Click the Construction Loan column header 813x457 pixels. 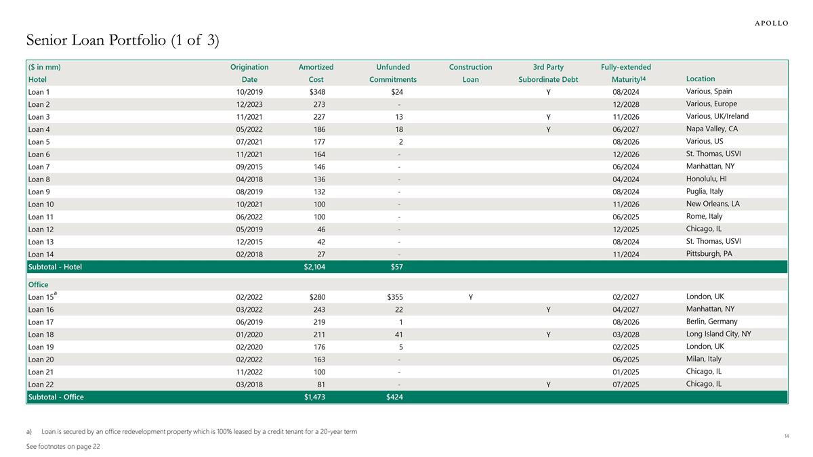470,73
